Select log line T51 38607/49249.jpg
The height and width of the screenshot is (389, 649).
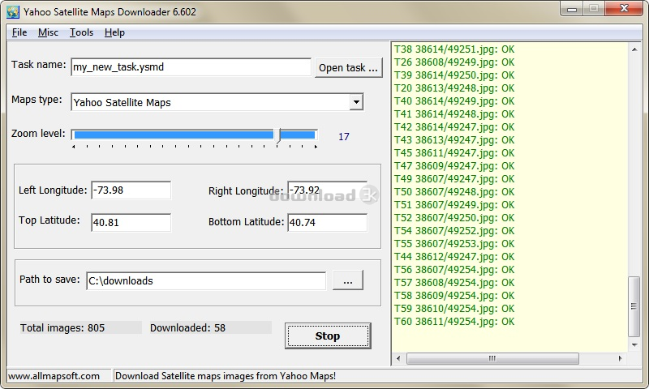454,204
